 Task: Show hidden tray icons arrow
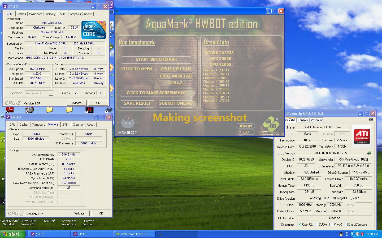point(352,234)
